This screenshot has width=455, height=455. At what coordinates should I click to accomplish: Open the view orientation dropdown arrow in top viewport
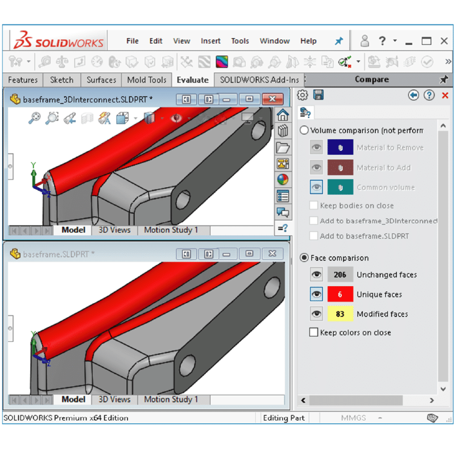135,118
